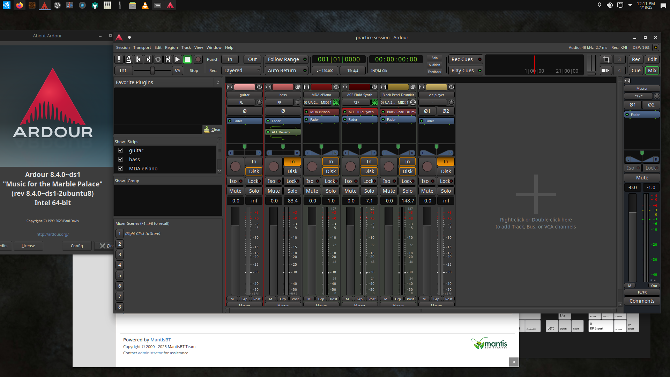Click guitar strip record-enable circle
This screenshot has width=670, height=377.
click(235, 167)
